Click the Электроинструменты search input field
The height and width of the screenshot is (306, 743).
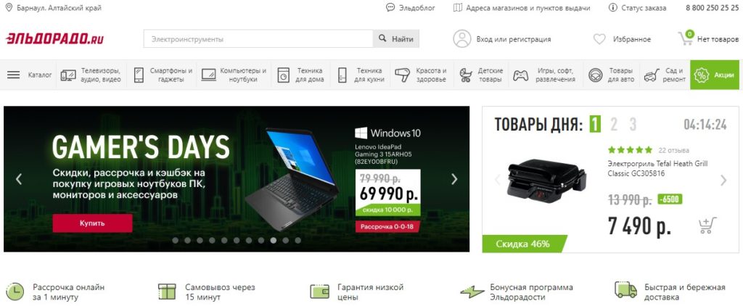258,39
